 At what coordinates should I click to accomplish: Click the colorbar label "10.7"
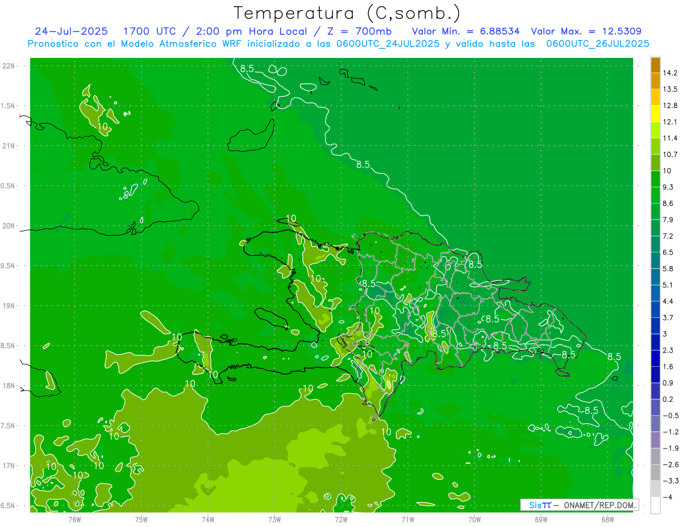point(670,155)
